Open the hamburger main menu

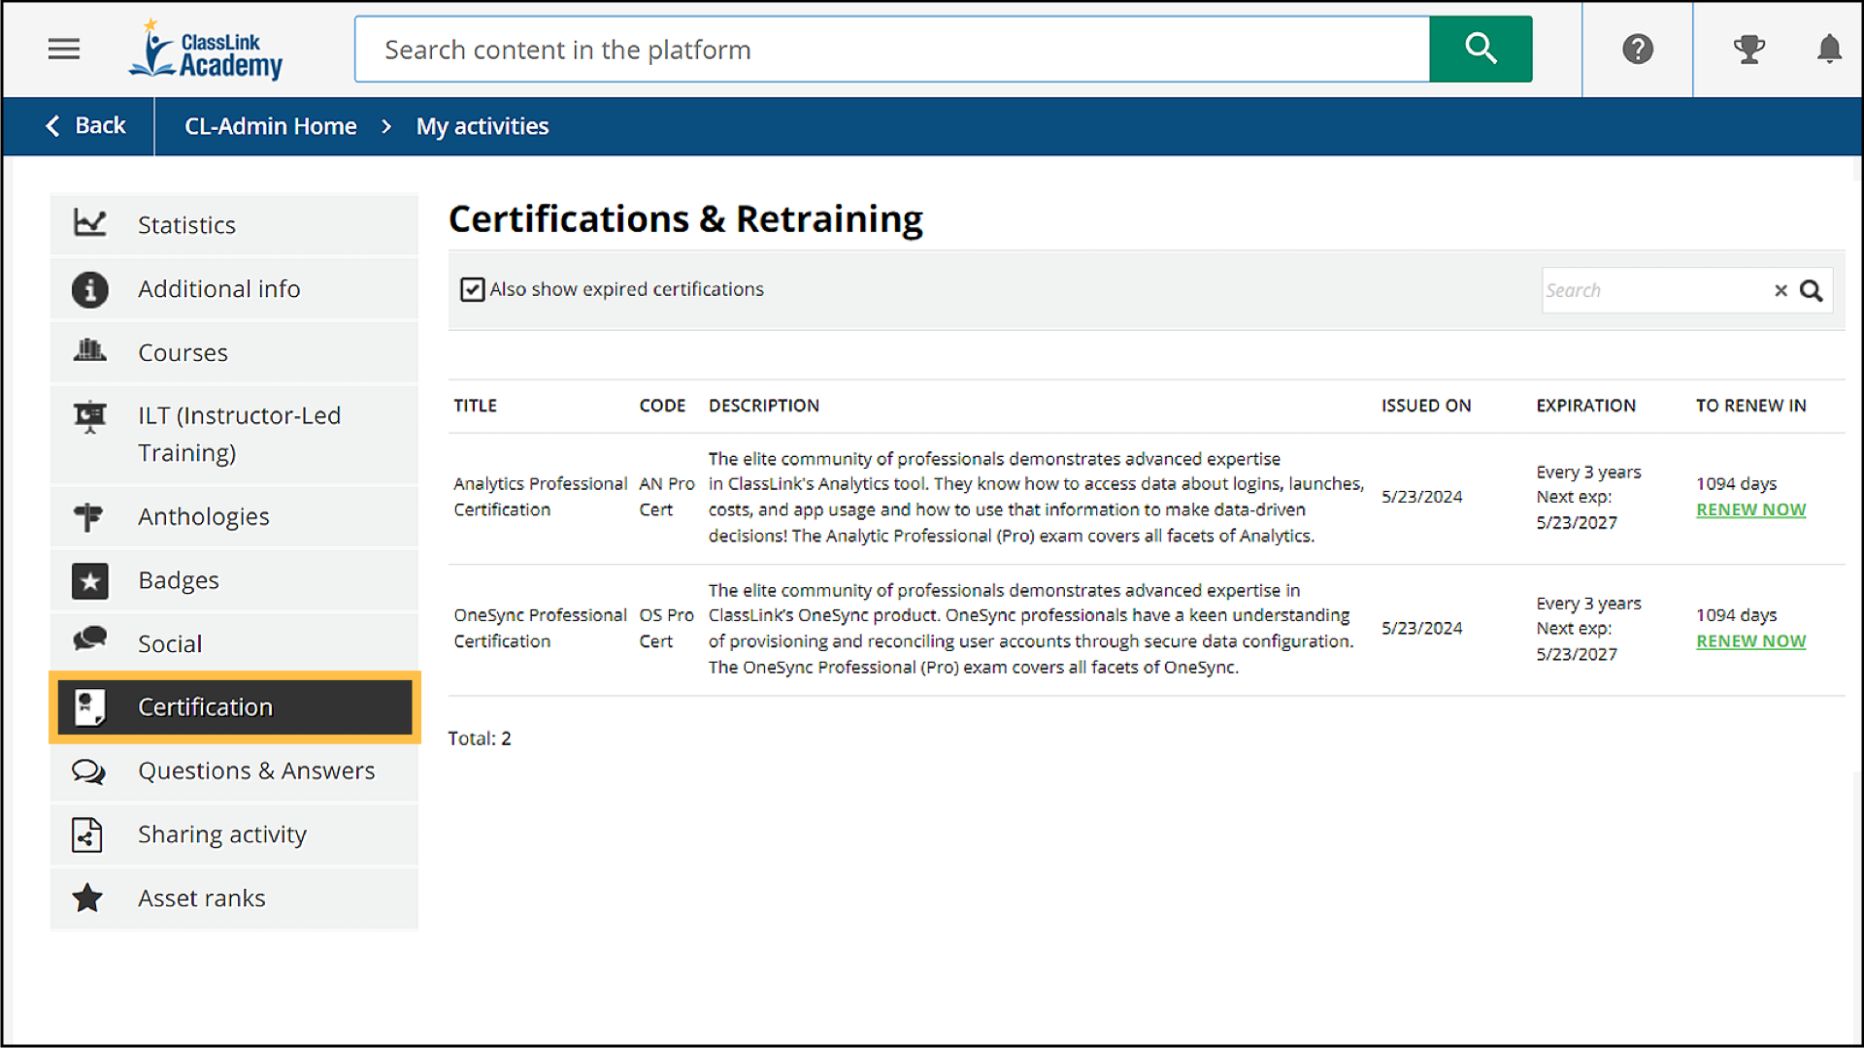[x=64, y=49]
